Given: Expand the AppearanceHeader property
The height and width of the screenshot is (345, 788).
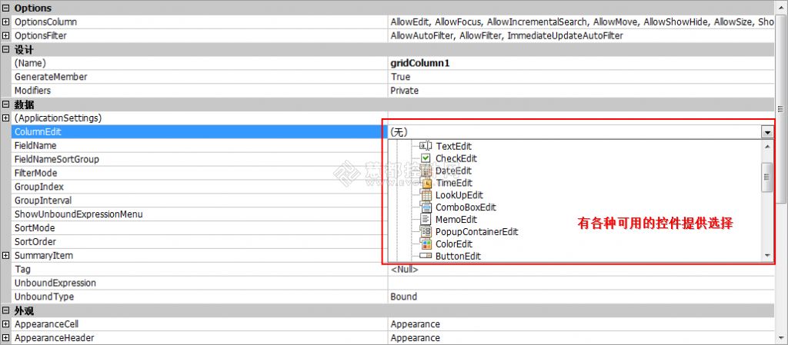Looking at the screenshot, I should click(x=6, y=337).
